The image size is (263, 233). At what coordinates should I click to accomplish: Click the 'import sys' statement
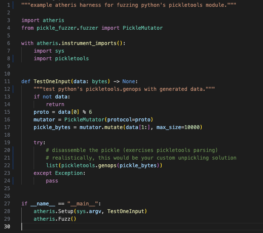point(49,51)
